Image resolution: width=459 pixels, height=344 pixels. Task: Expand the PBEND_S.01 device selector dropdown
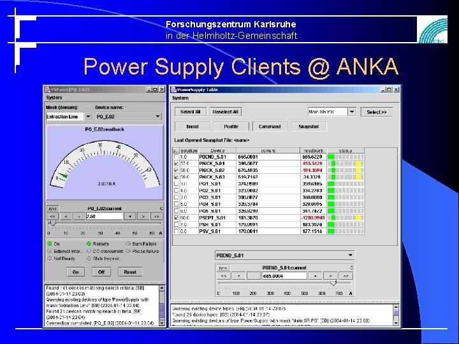click(350, 255)
